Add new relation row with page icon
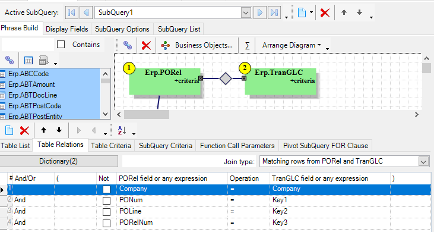 click(x=9, y=130)
